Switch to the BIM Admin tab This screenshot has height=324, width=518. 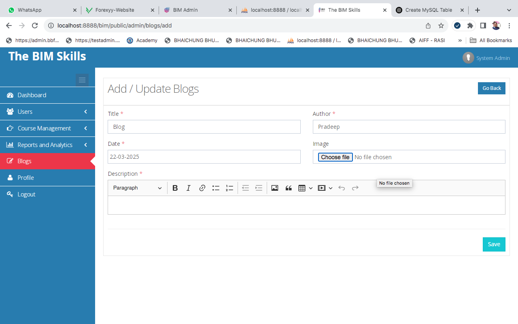point(197,10)
